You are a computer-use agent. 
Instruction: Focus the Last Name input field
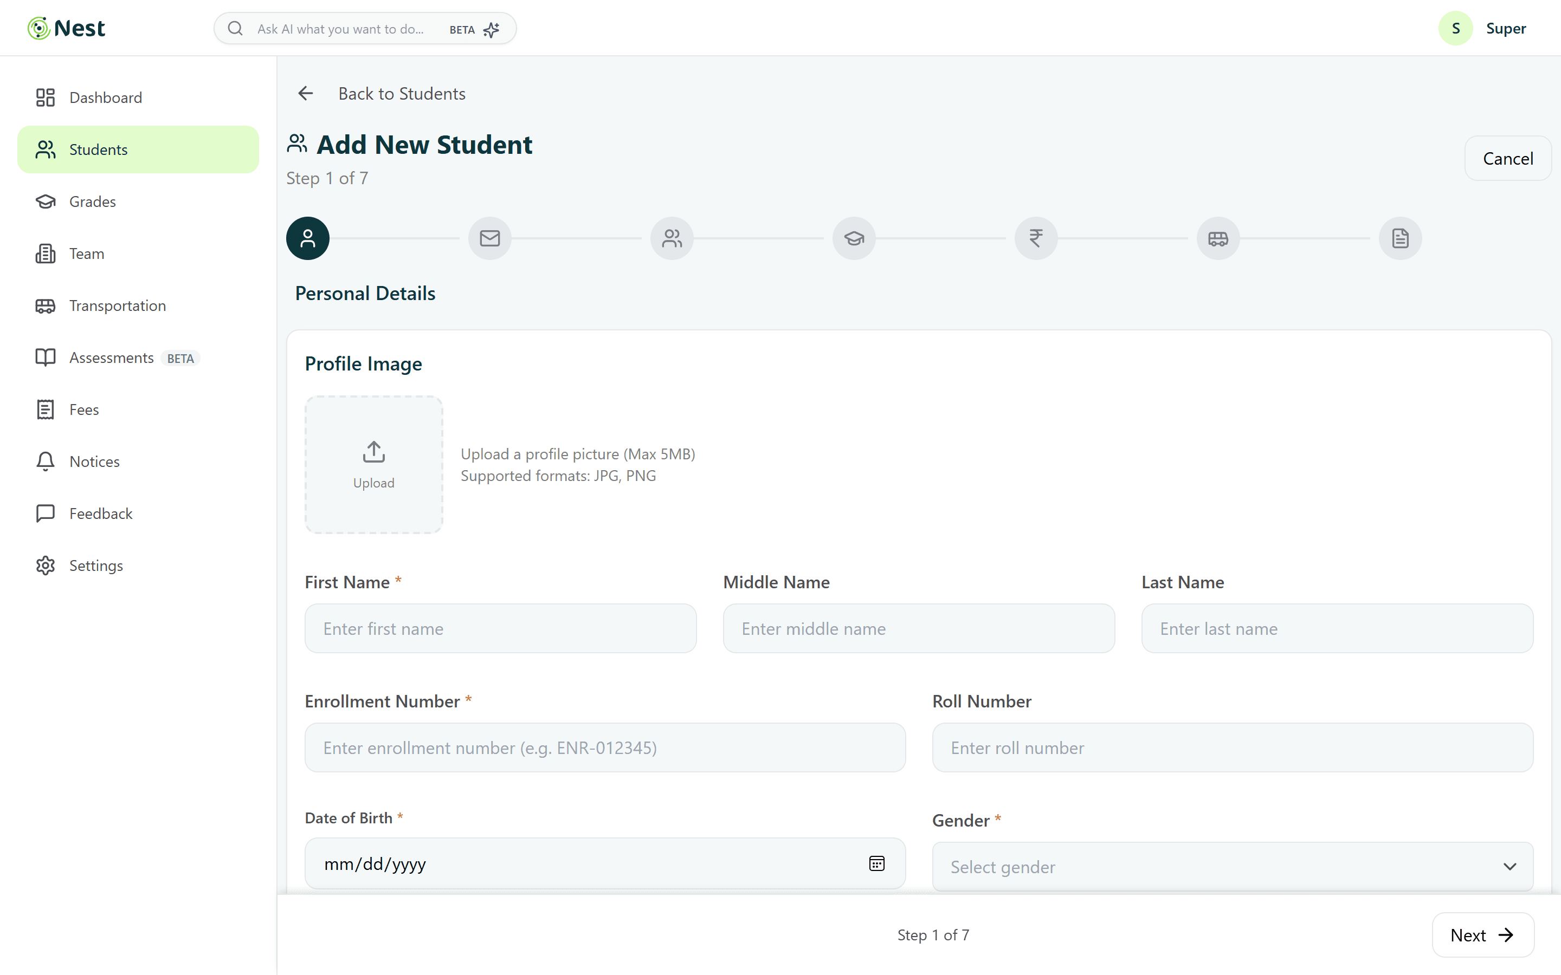point(1337,629)
